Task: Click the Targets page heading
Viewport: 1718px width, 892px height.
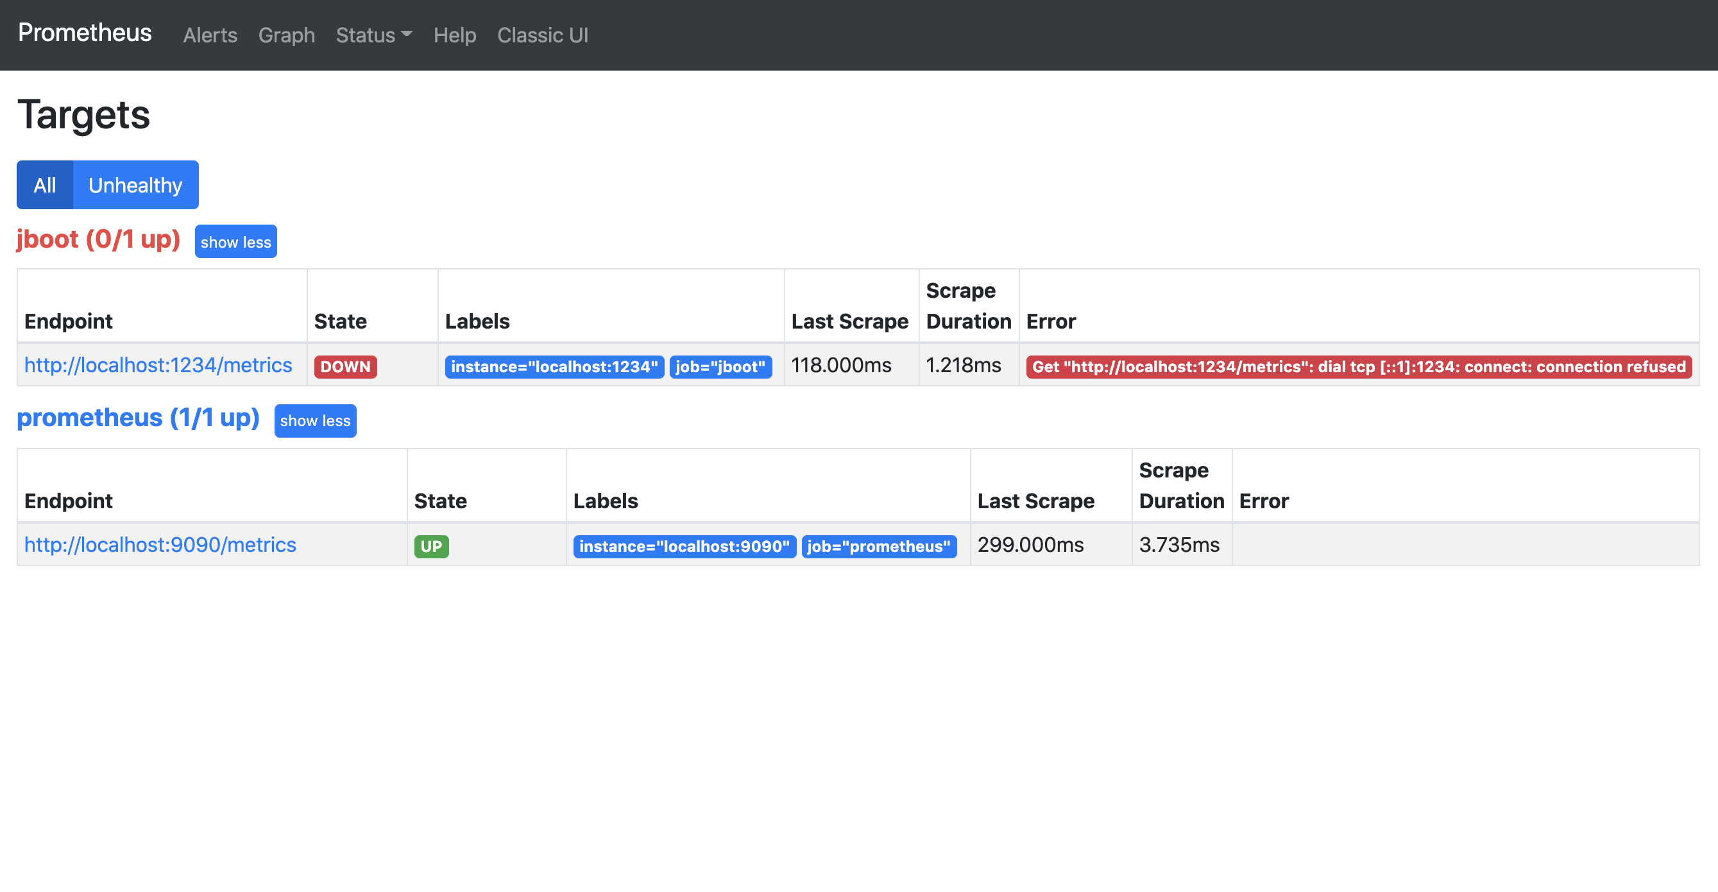Action: coord(84,114)
